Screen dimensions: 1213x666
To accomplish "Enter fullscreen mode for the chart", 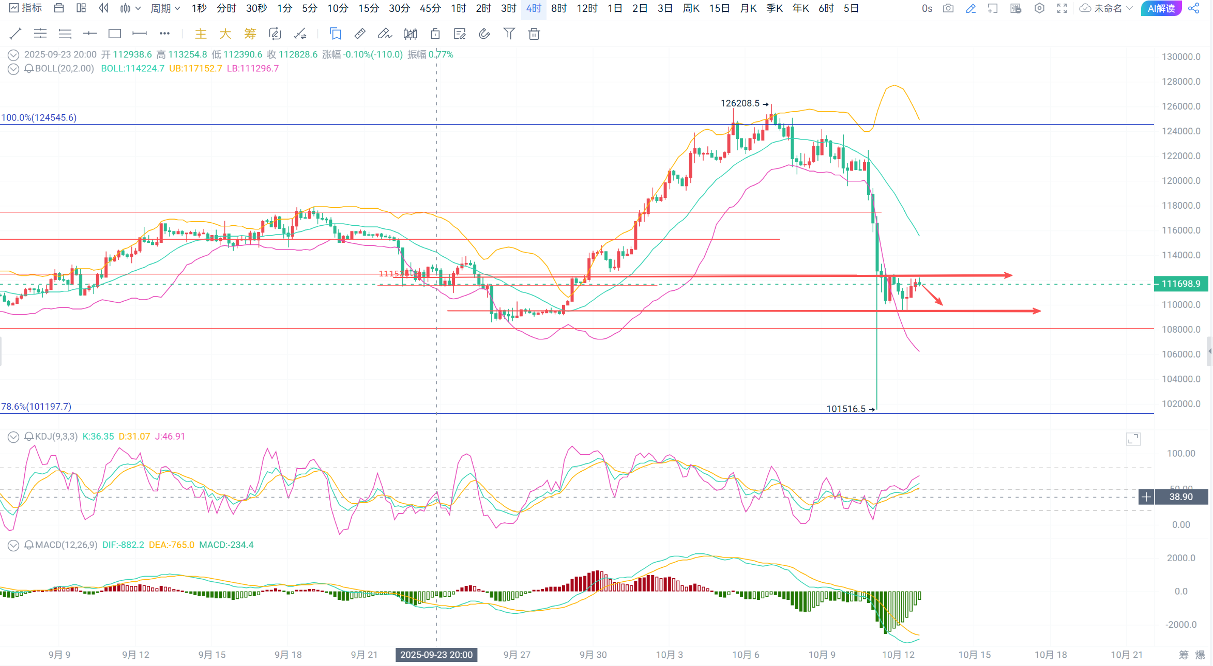I will pyautogui.click(x=1062, y=8).
